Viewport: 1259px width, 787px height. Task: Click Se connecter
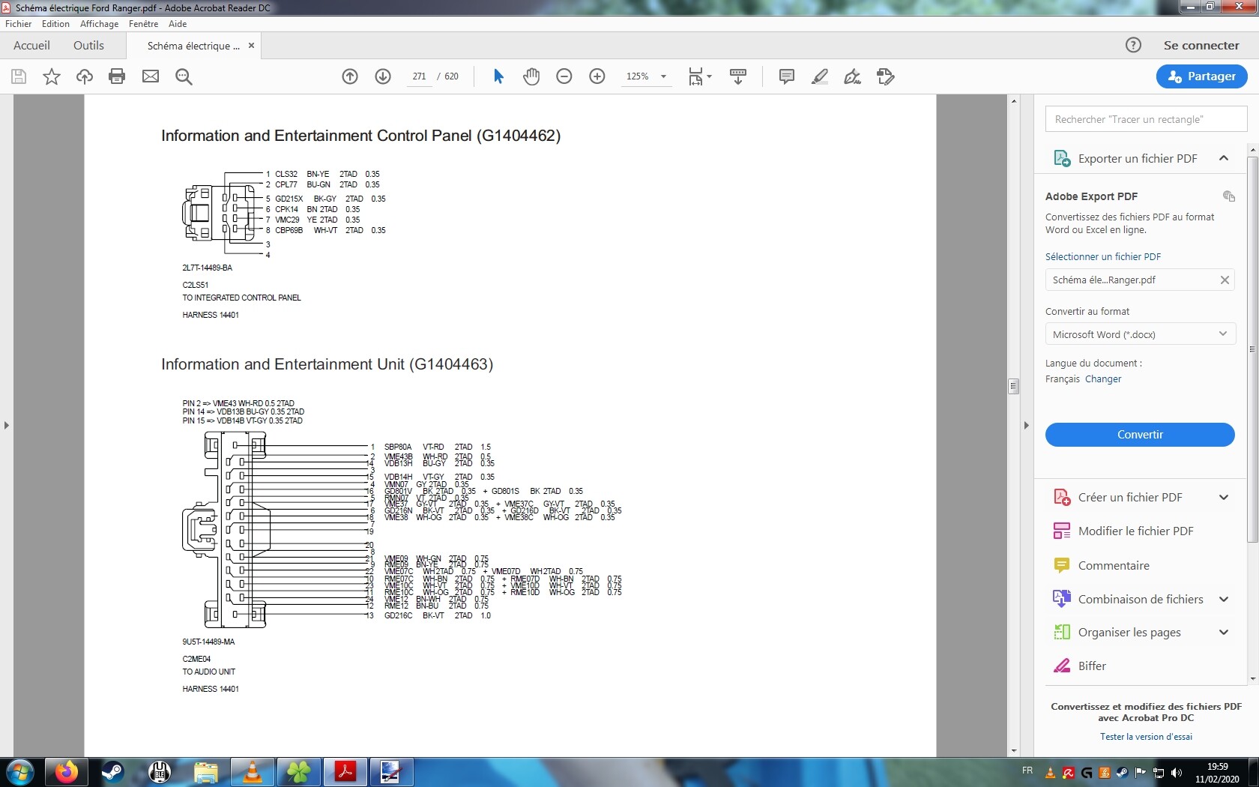(1201, 45)
